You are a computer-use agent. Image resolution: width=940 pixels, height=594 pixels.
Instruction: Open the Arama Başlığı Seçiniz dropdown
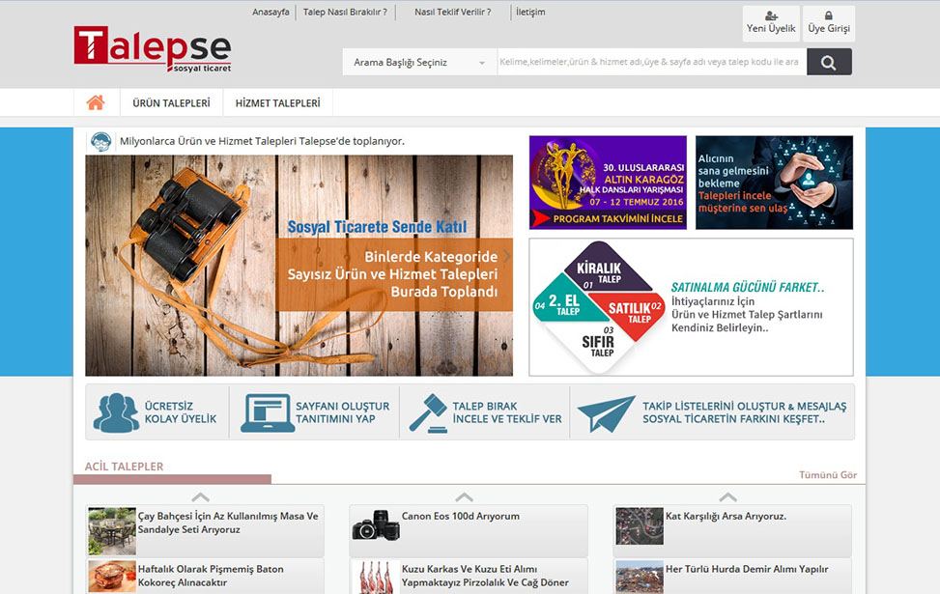pos(419,63)
